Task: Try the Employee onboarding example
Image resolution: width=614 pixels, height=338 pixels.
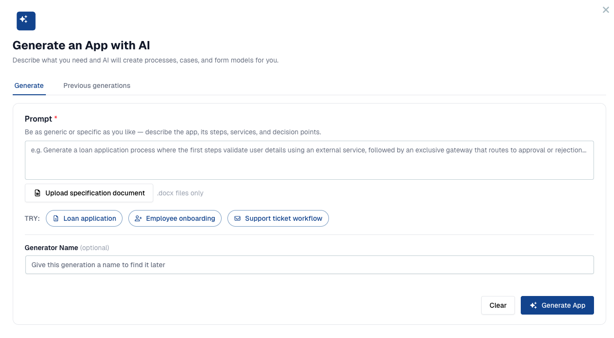Action: (x=175, y=218)
